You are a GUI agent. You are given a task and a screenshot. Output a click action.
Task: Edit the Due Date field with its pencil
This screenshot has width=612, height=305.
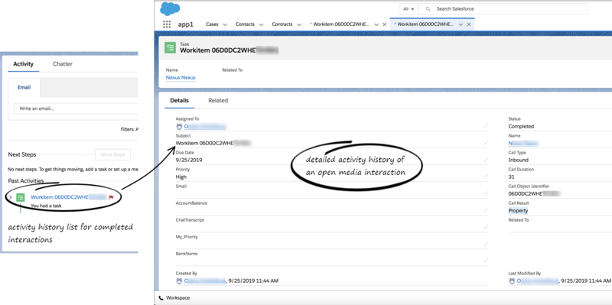486,160
